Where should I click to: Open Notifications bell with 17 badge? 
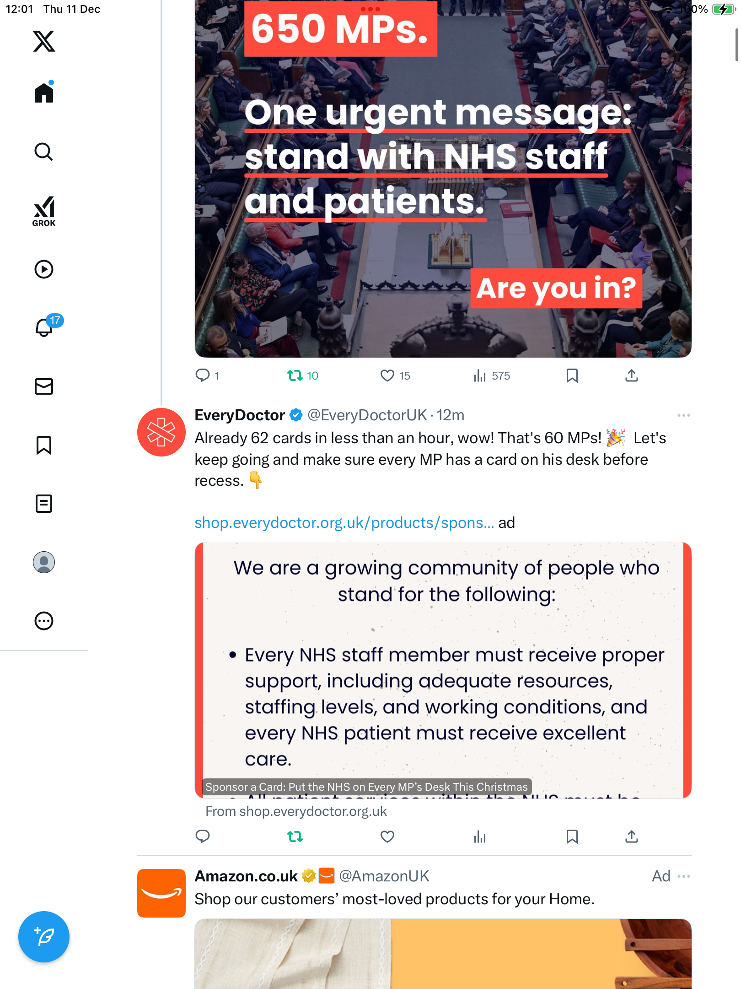(x=45, y=327)
